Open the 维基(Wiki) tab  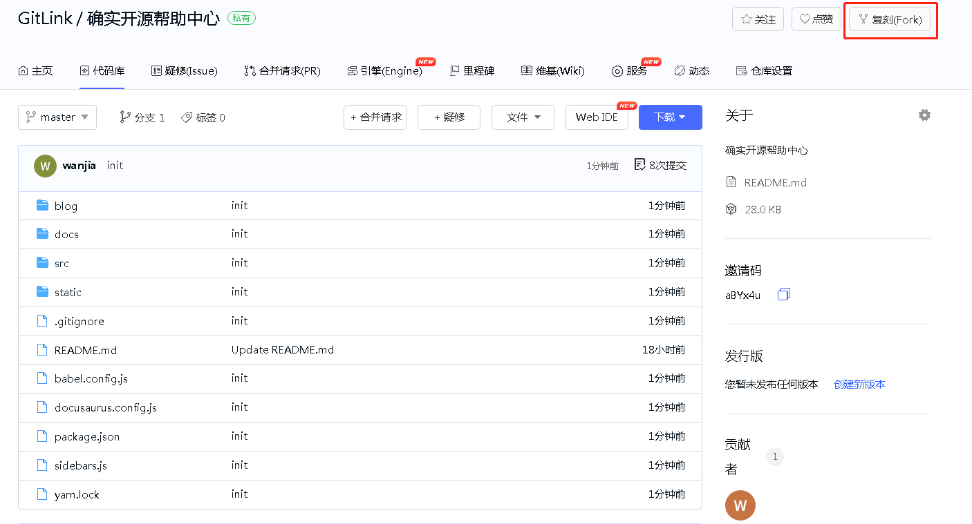coord(552,71)
